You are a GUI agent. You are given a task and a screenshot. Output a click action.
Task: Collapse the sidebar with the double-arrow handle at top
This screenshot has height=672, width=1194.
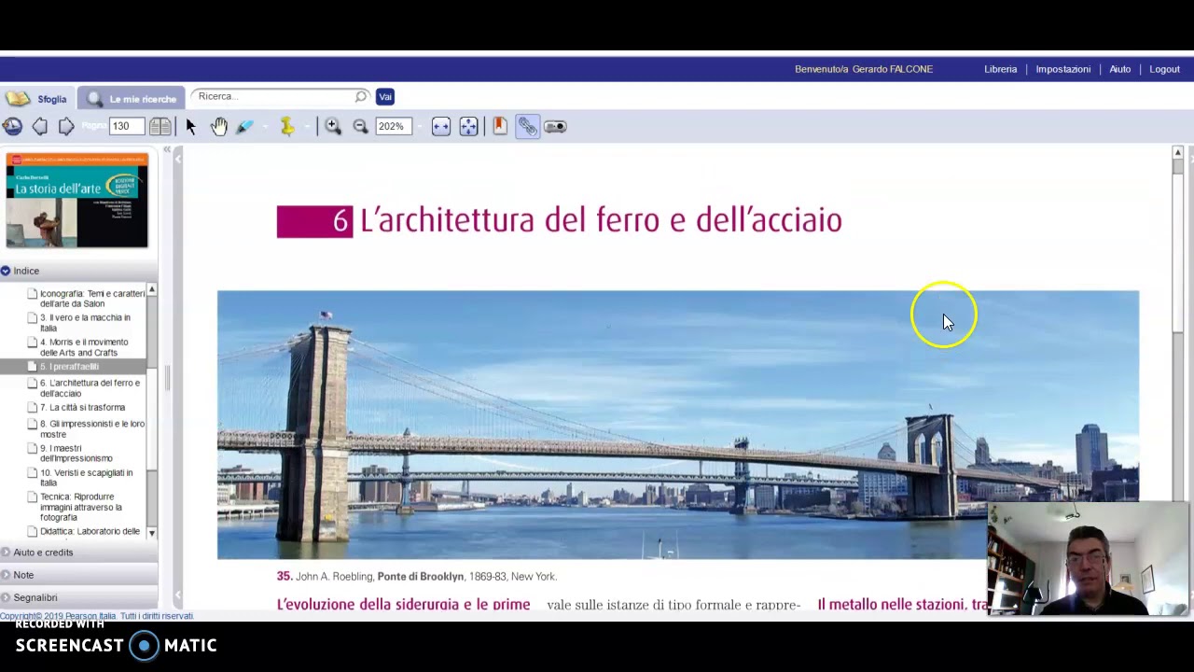167,150
